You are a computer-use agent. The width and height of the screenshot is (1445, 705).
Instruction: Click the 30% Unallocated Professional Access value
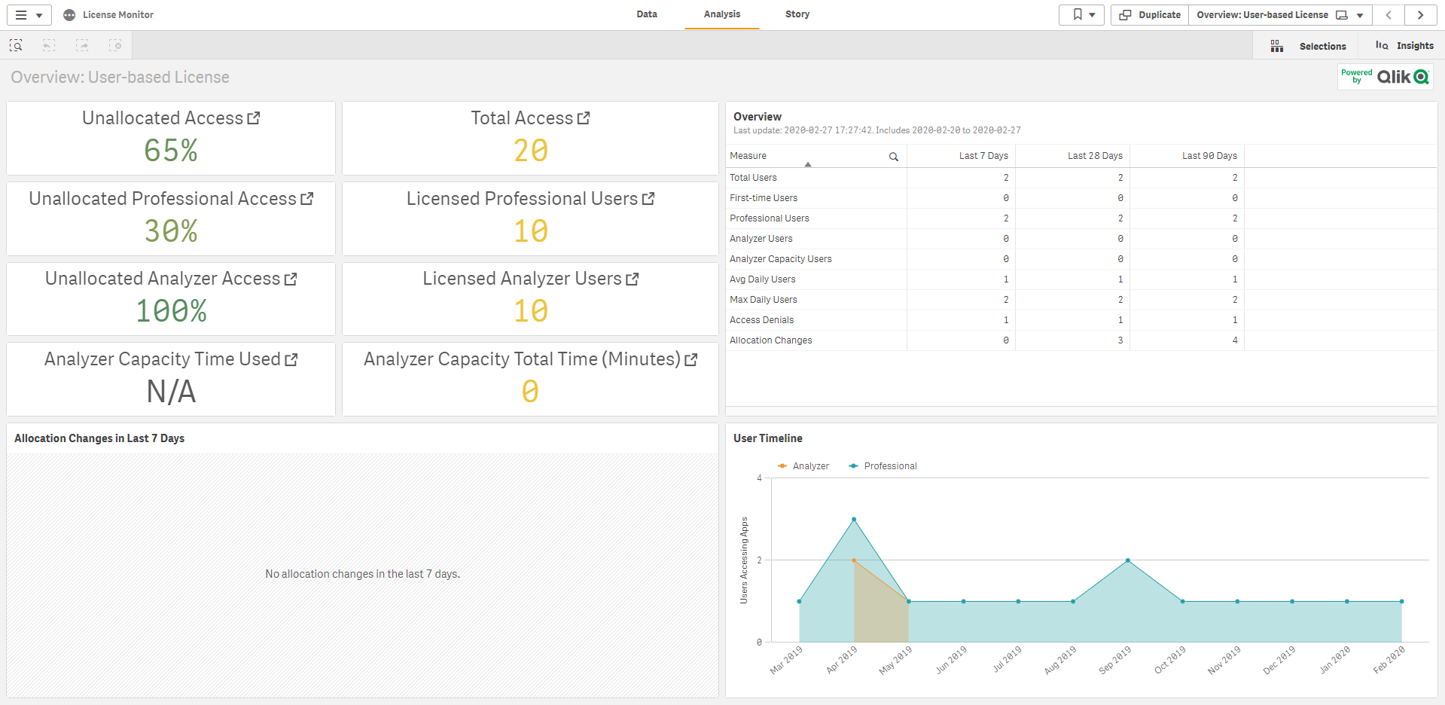coord(171,231)
